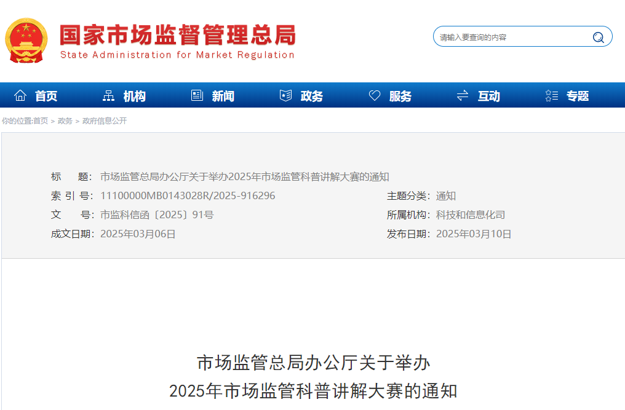The height and width of the screenshot is (410, 625).
Task: Click the 你的位置 breadcrumb label
Action: (x=17, y=120)
